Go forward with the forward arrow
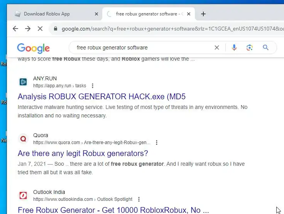The image size is (284, 214). click(x=28, y=29)
